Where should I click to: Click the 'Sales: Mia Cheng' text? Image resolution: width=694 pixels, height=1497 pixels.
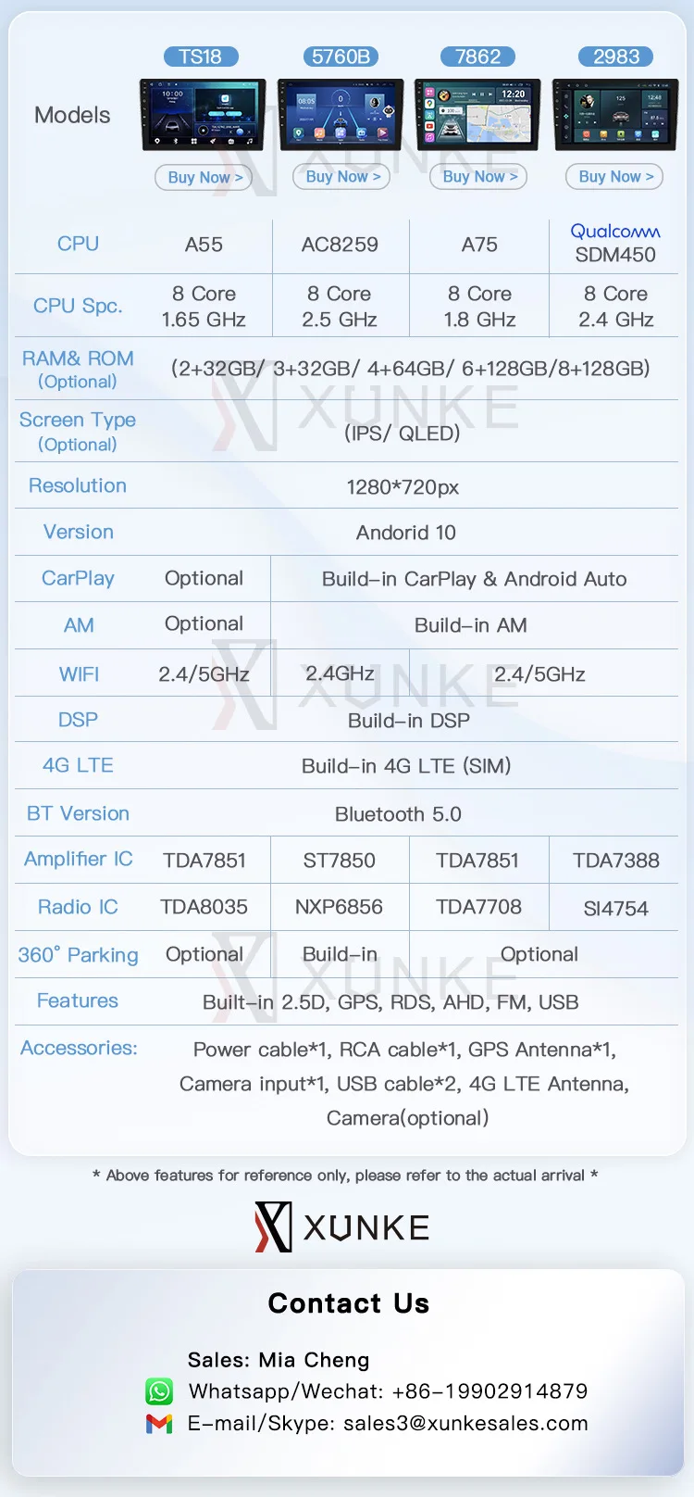(279, 1360)
